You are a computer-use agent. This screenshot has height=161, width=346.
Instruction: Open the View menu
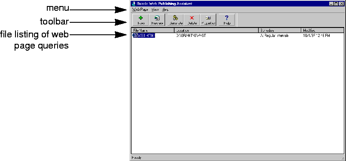pyautogui.click(x=155, y=10)
